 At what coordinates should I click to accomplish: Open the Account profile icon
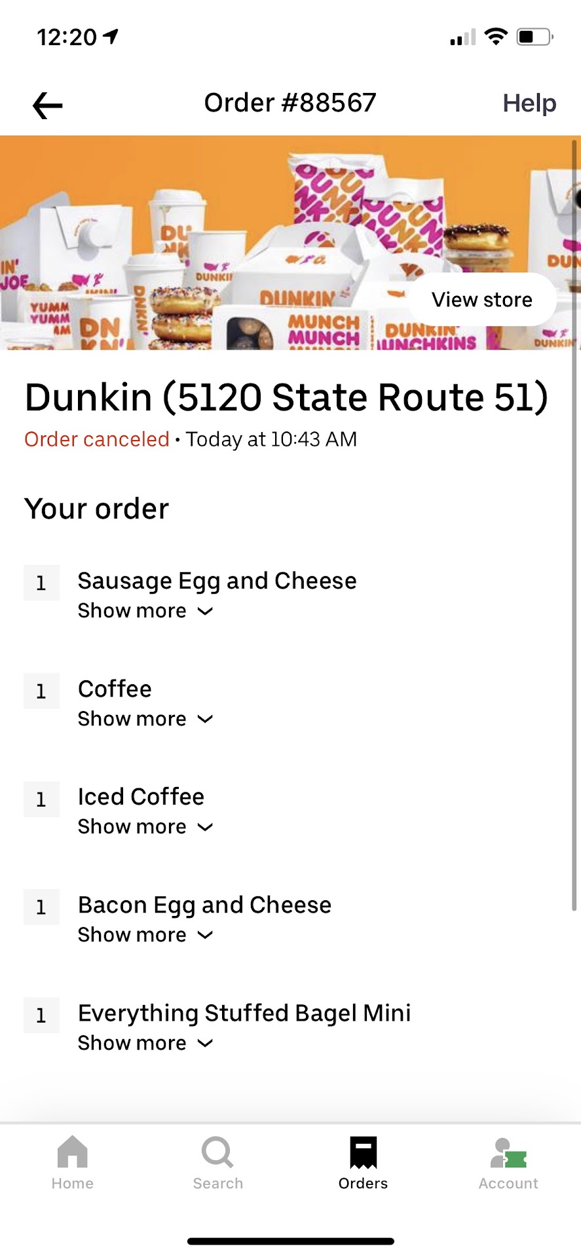click(x=508, y=1154)
